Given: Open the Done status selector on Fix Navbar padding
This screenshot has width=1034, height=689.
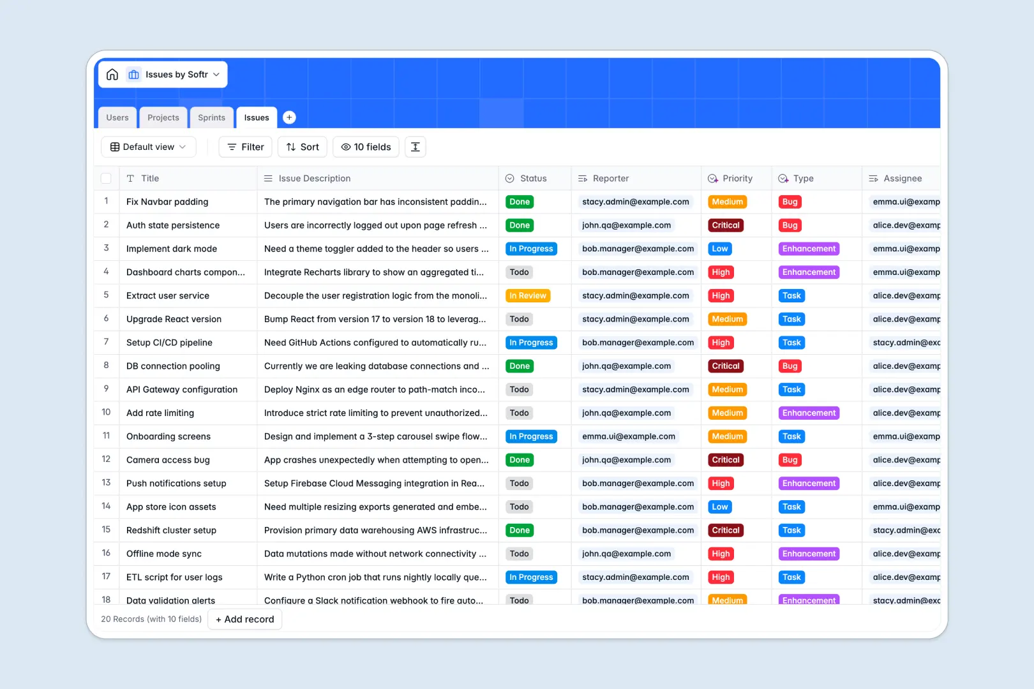Looking at the screenshot, I should pyautogui.click(x=519, y=202).
